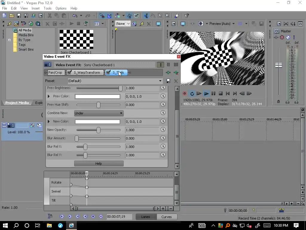Open plug-in chain editor icon

168,72
